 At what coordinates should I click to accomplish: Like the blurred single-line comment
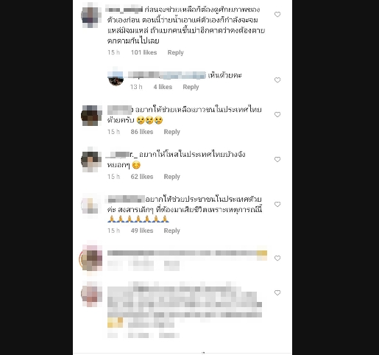(x=277, y=259)
